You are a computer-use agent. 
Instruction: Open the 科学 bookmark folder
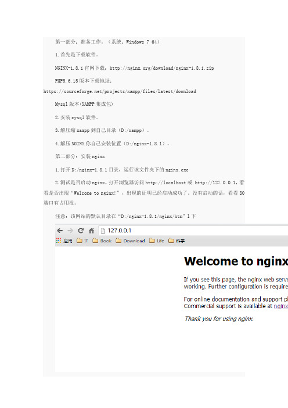(177, 241)
